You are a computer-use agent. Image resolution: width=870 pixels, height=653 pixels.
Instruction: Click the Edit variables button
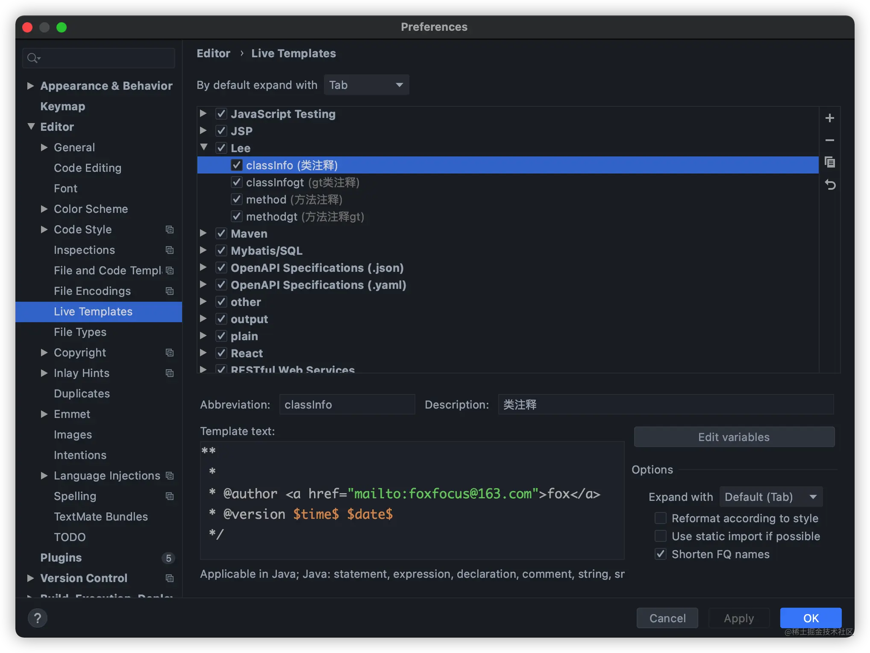tap(734, 437)
